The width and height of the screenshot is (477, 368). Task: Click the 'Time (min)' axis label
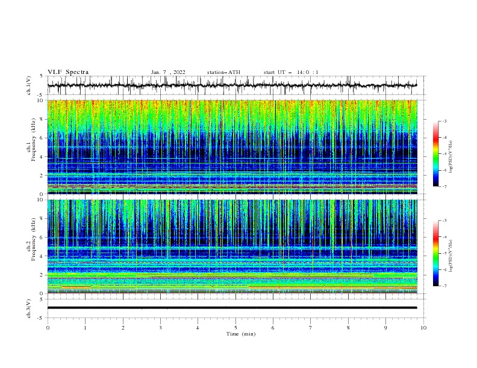click(241, 334)
